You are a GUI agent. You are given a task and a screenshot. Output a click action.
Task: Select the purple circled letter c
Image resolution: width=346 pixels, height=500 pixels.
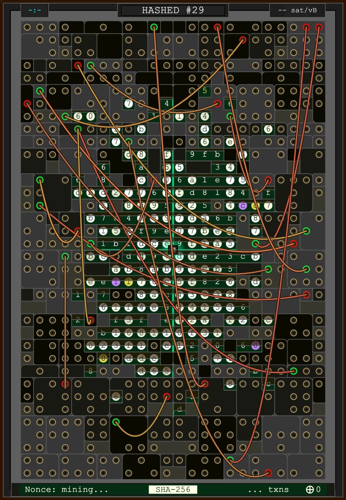pyautogui.click(x=242, y=206)
